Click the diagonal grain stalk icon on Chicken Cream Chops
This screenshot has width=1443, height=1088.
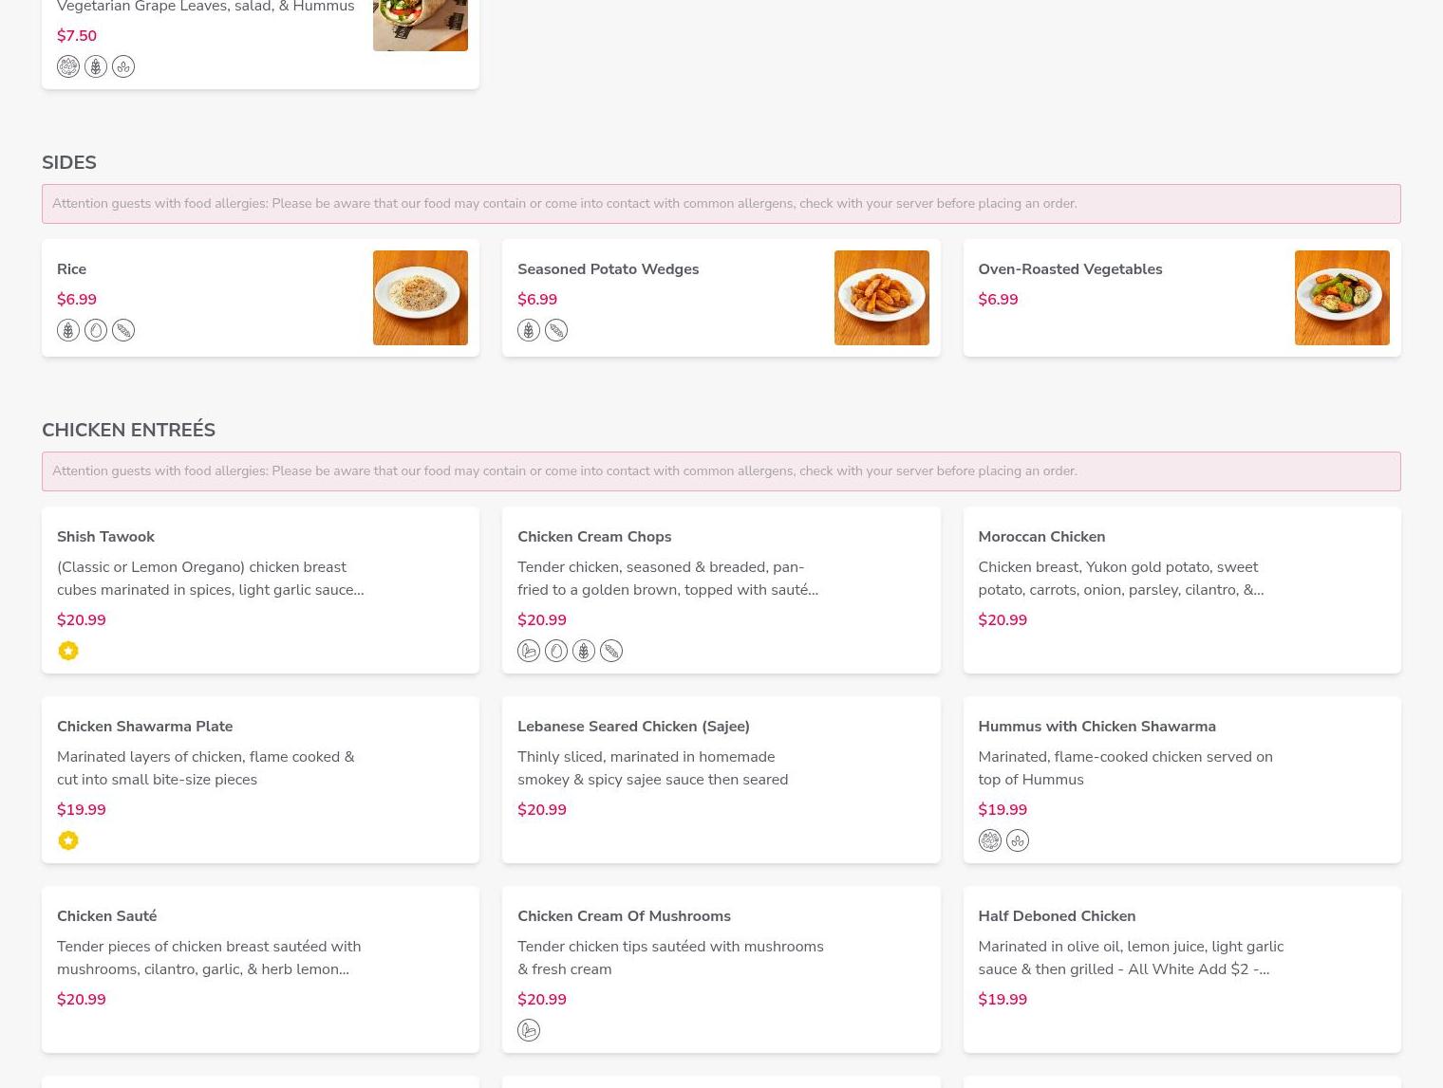click(611, 651)
